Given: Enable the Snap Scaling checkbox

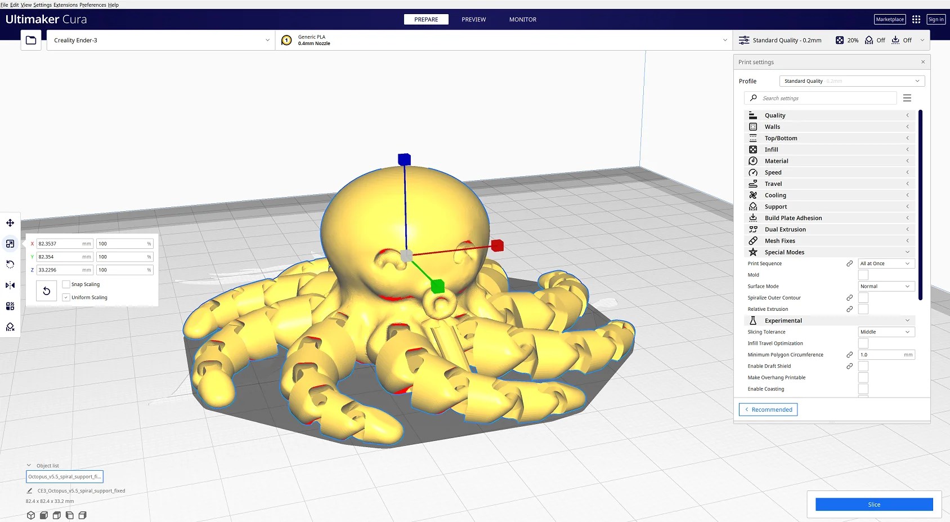Looking at the screenshot, I should (66, 284).
